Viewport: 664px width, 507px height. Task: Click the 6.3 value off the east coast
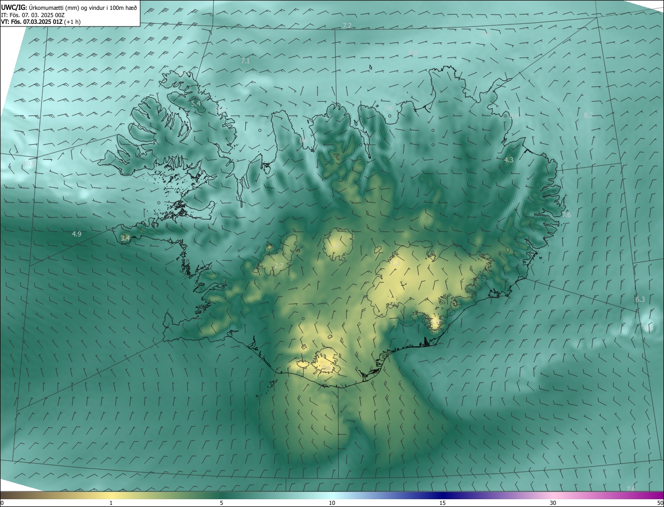click(x=640, y=299)
